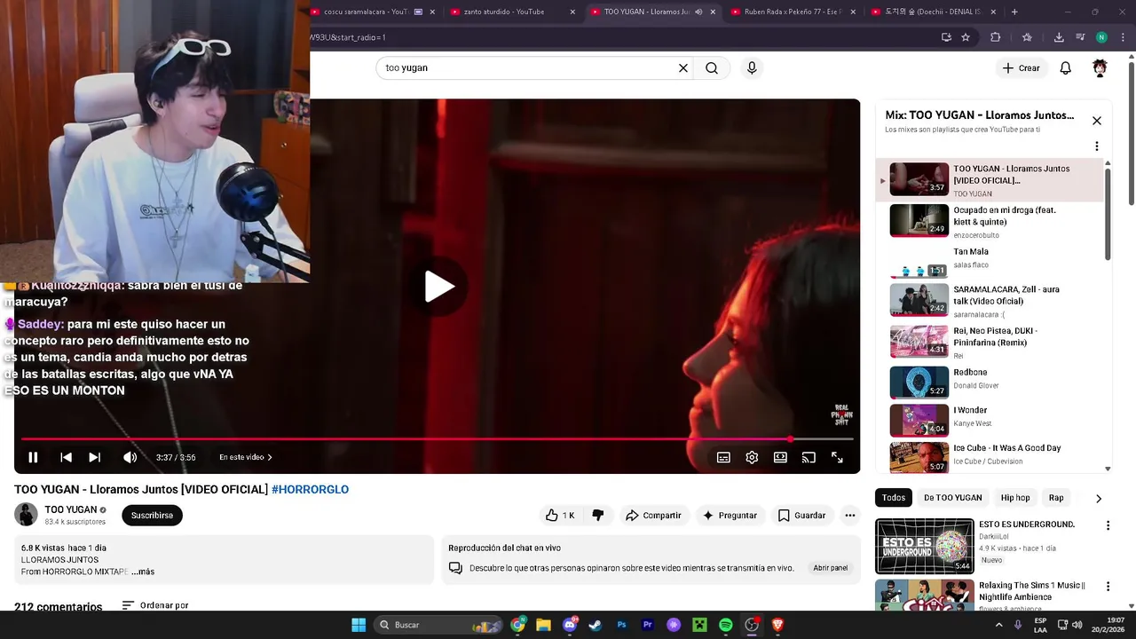Open 'ESTO ES UNDERGROUND.' recommended video thumbnail

[x=925, y=547]
